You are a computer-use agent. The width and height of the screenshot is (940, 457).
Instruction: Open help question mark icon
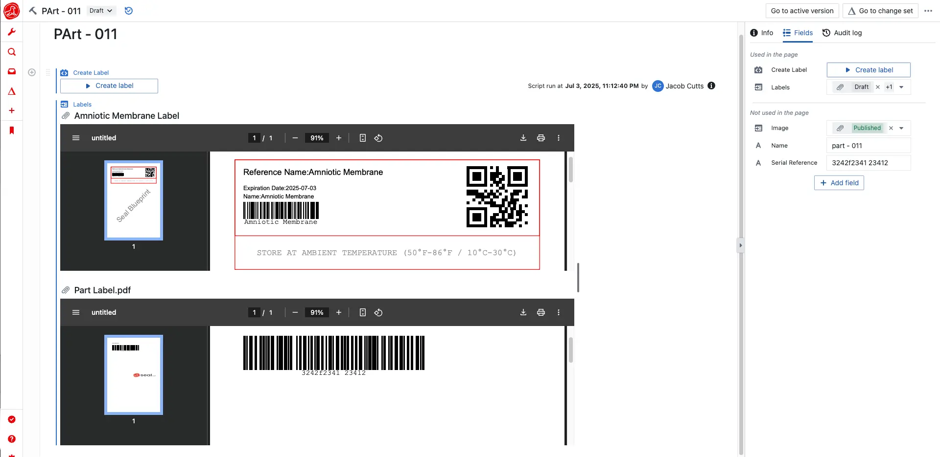[x=12, y=439]
